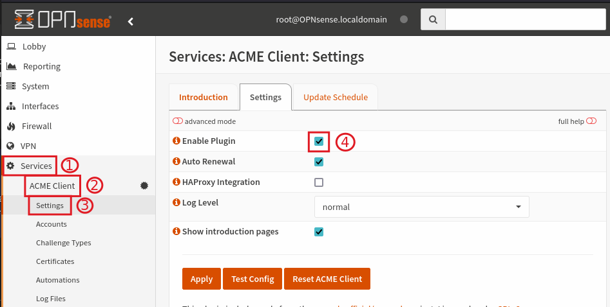Show help for Log Level info icon

(176, 202)
